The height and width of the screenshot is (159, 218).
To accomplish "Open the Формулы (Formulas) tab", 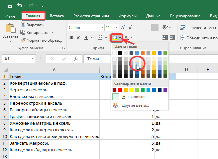I will [128, 16].
